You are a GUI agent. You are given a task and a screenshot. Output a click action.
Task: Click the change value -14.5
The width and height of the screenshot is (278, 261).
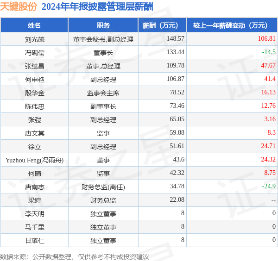point(269,52)
